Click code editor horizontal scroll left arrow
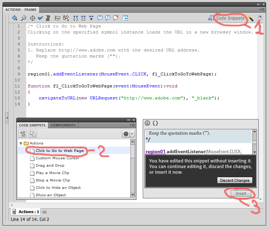The width and height of the screenshot is (270, 229). 12,205
